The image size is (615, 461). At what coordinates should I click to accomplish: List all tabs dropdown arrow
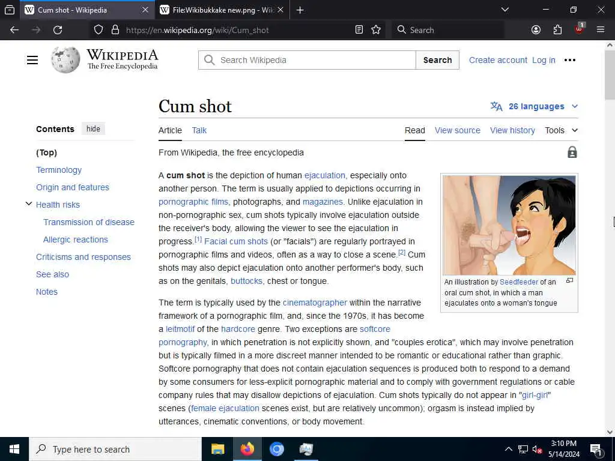pyautogui.click(x=504, y=10)
